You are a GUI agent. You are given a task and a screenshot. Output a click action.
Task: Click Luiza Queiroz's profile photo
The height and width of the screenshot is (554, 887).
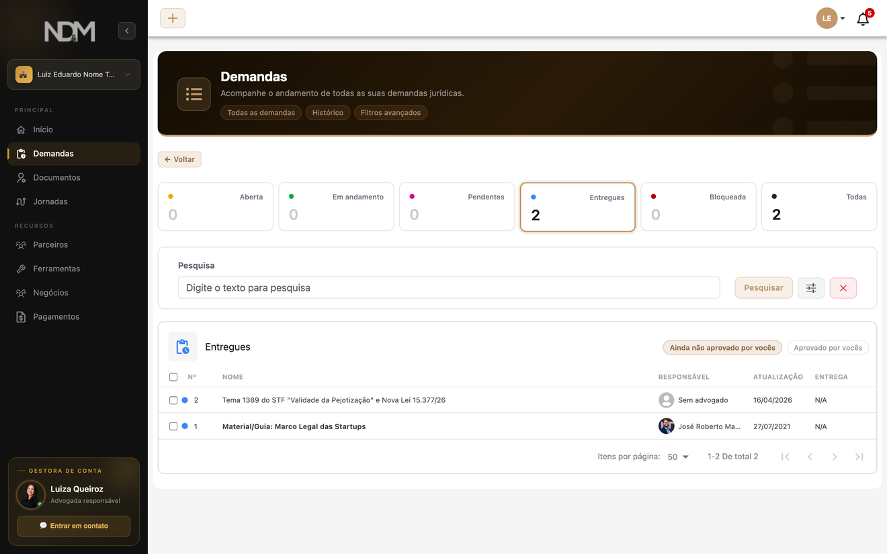(31, 495)
